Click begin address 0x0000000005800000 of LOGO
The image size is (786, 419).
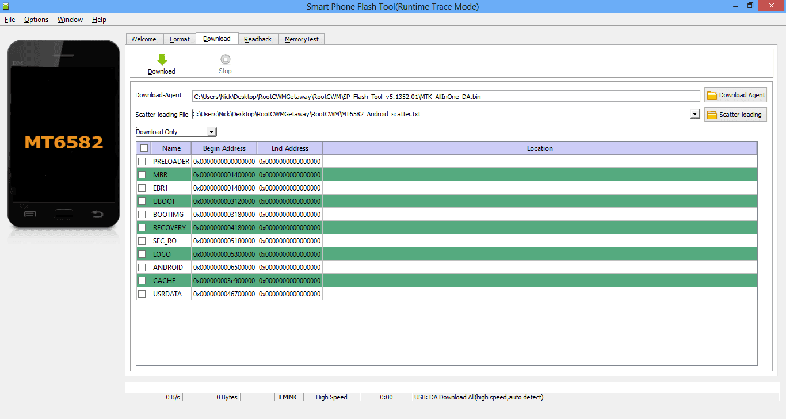point(224,254)
